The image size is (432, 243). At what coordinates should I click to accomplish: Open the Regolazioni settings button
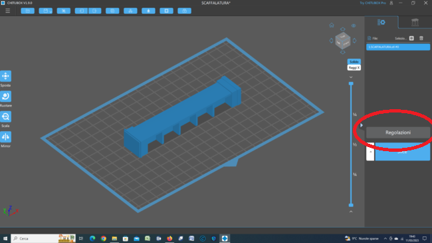[x=398, y=132]
